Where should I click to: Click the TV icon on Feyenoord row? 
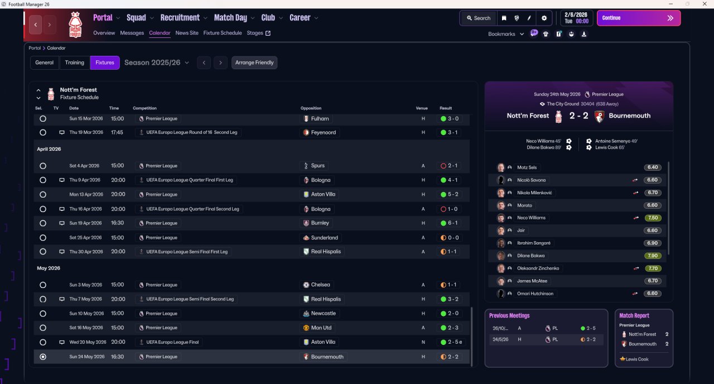62,132
